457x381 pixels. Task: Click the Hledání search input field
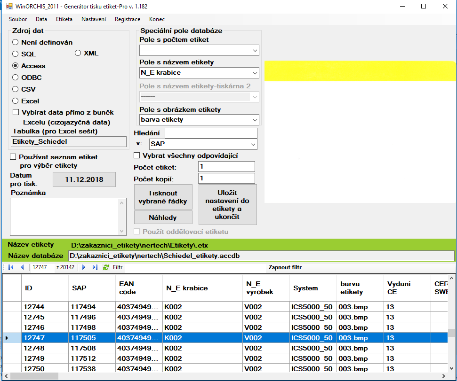(211, 133)
